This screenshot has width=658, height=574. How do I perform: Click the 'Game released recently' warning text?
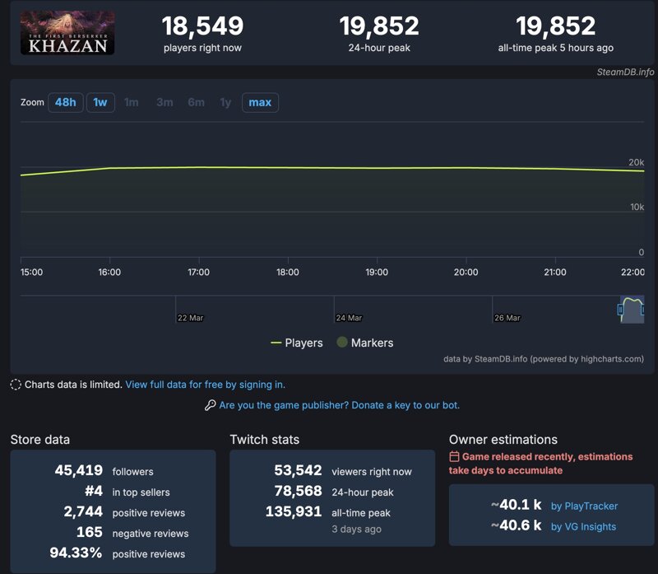click(x=541, y=464)
